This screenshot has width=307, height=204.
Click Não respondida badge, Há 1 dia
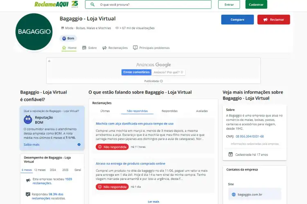(x=112, y=187)
